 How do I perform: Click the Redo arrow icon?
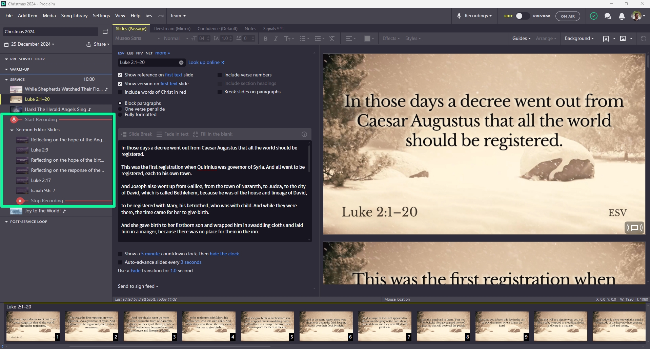[161, 16]
